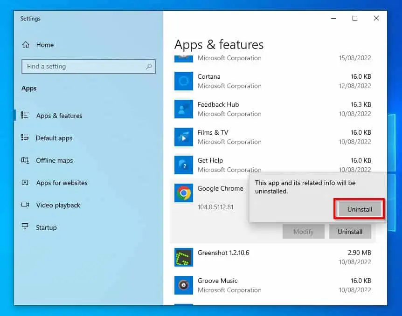The width and height of the screenshot is (402, 316).
Task: Select the Films & TV app name
Action: (x=213, y=132)
